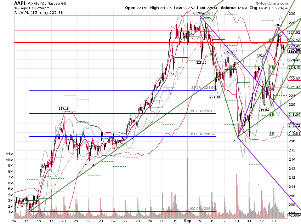
Task: Click the S1 pivot support label
Action: (x=271, y=115)
